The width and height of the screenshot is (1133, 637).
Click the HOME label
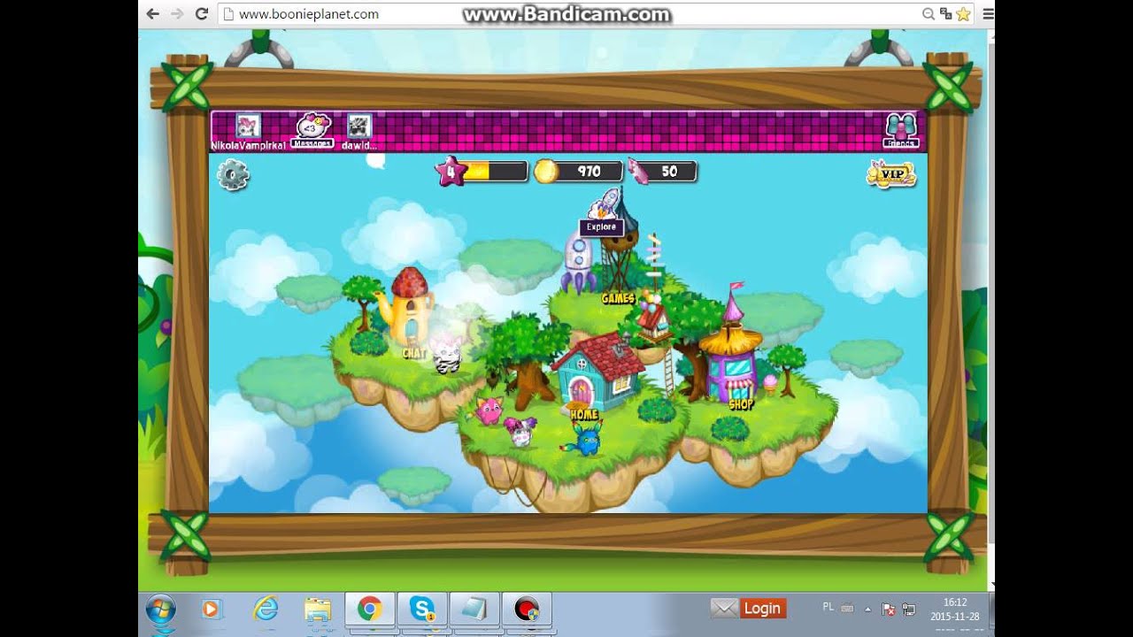tap(584, 414)
